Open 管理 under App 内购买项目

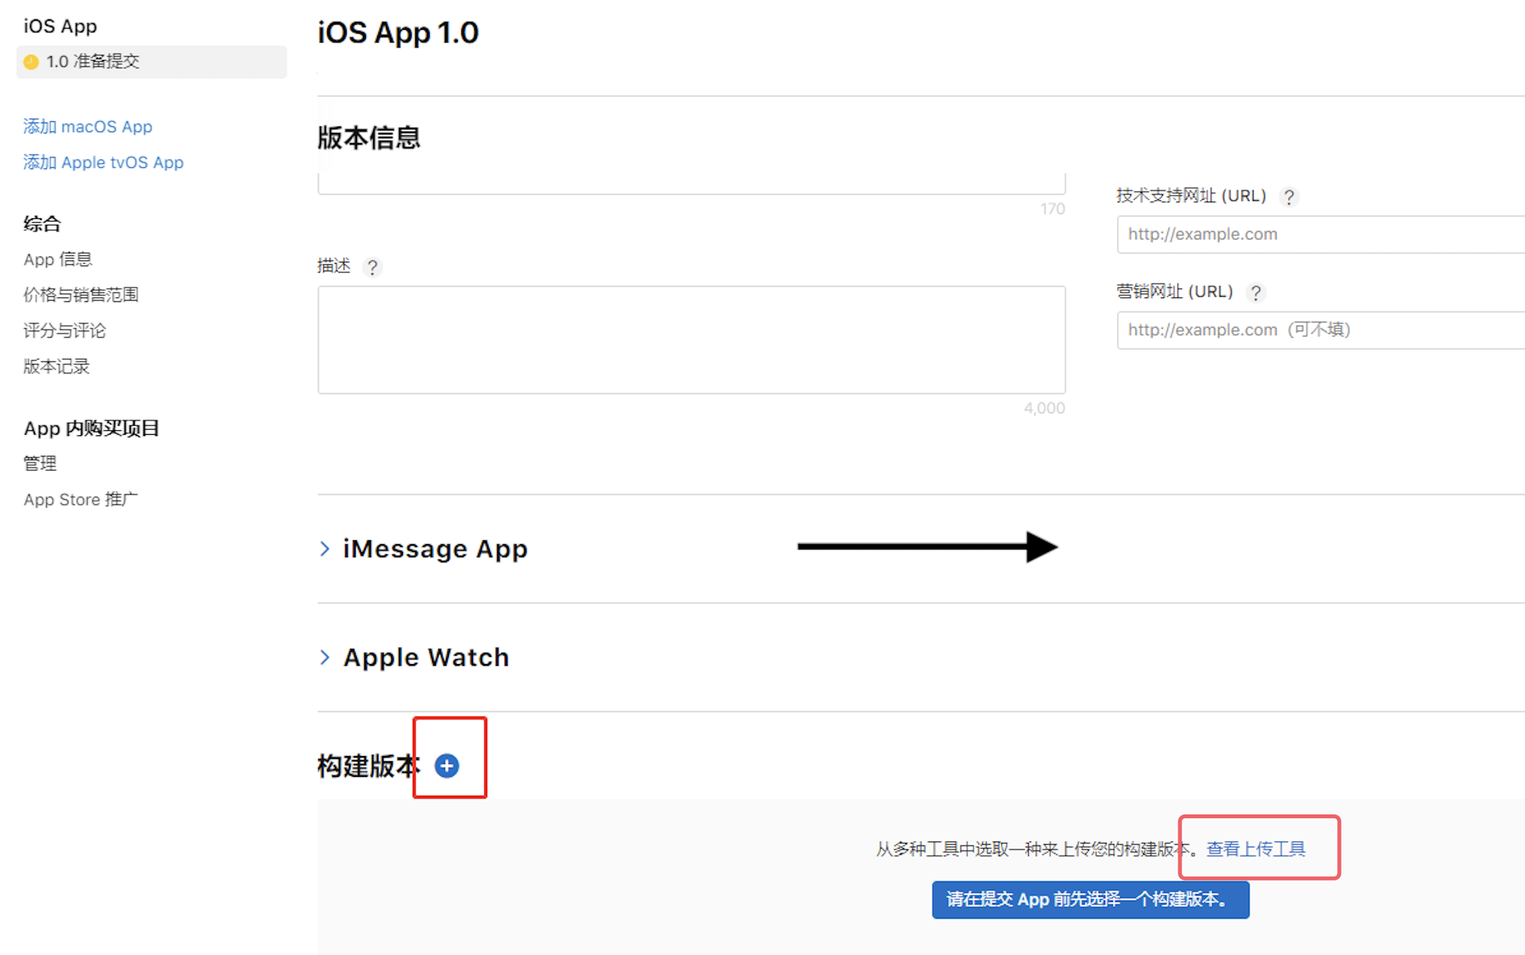(40, 463)
